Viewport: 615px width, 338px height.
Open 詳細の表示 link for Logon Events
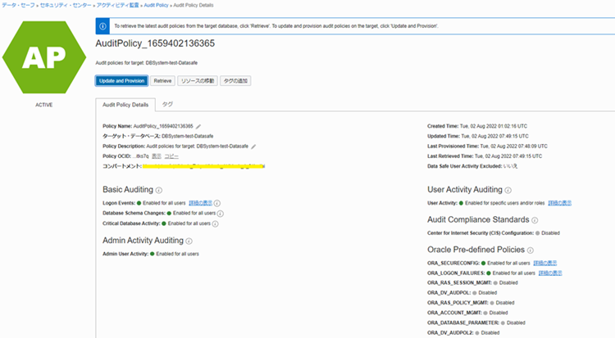pyautogui.click(x=202, y=202)
